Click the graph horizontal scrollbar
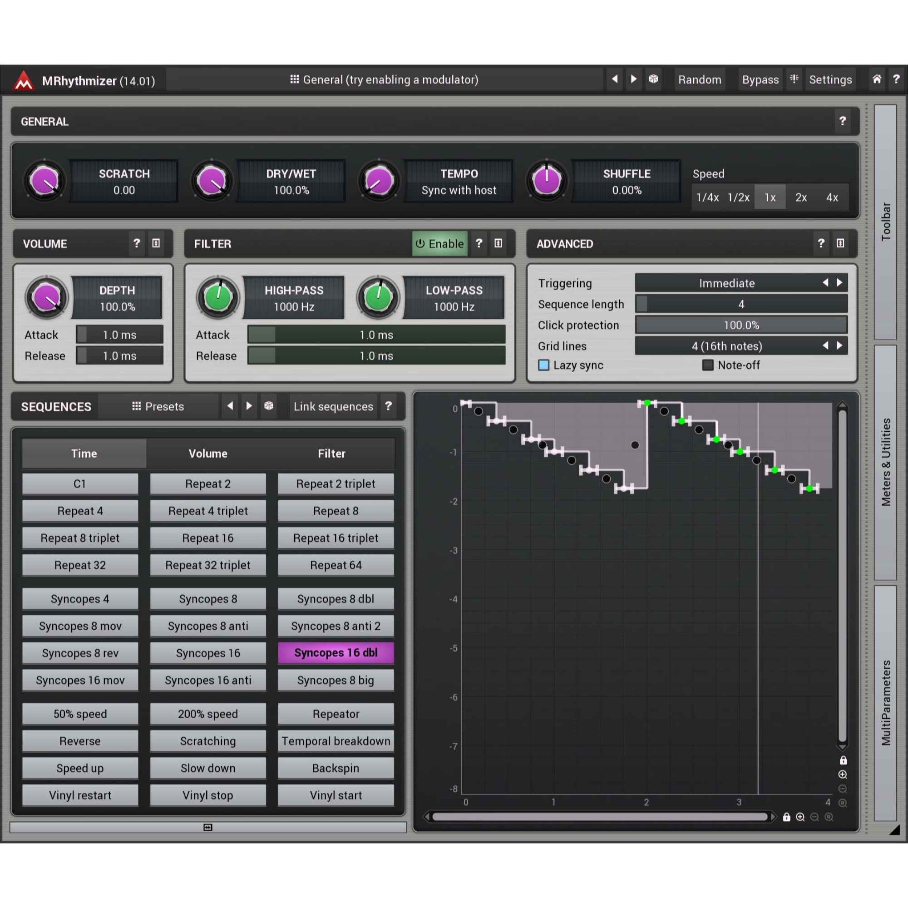908x908 pixels. coord(600,817)
